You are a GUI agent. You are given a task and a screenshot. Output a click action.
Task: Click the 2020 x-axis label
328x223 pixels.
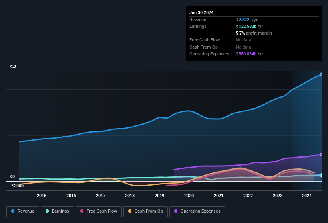(189, 196)
